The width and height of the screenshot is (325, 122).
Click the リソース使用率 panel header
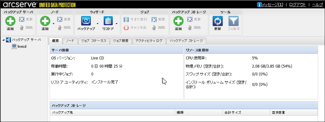[251, 50]
